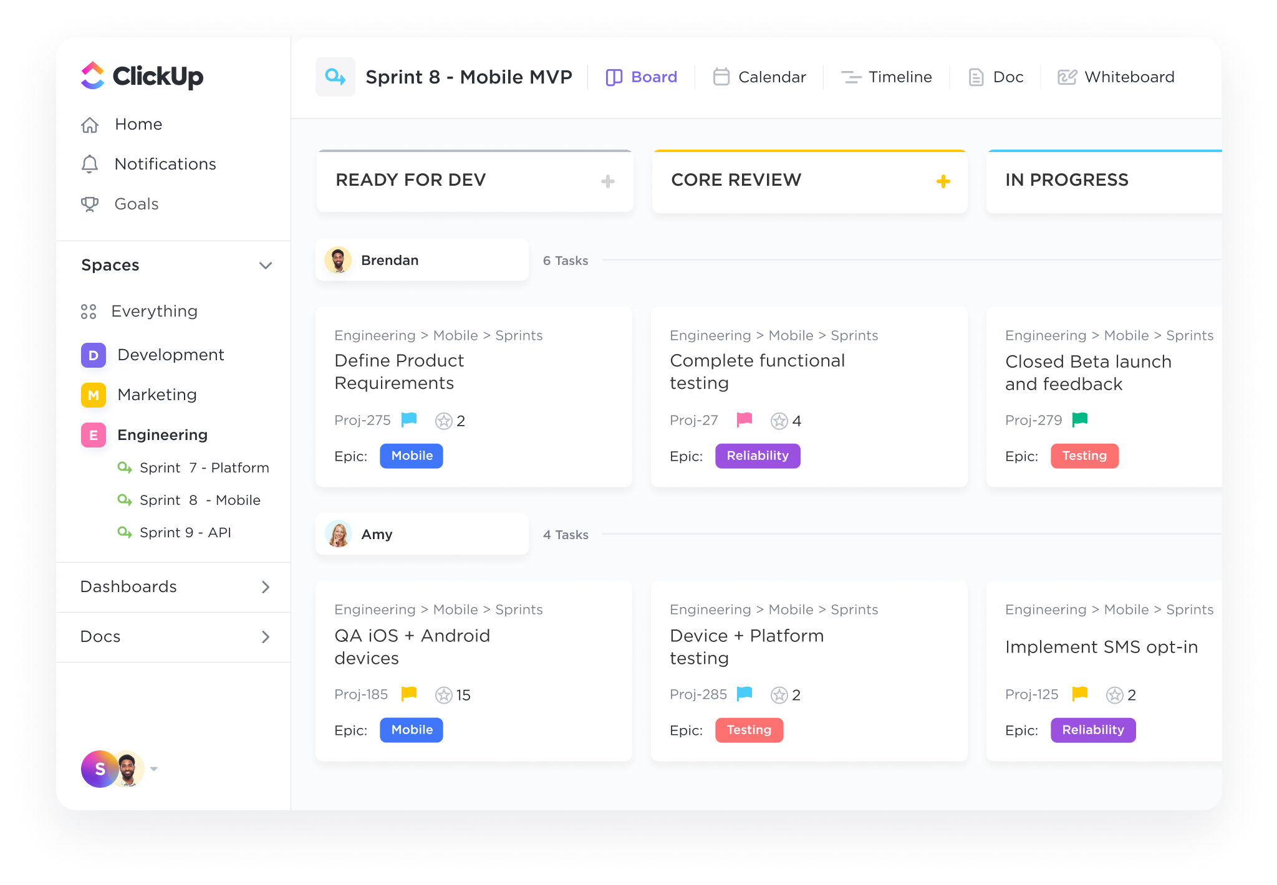
Task: Click the Whiteboard view icon
Action: point(1067,77)
